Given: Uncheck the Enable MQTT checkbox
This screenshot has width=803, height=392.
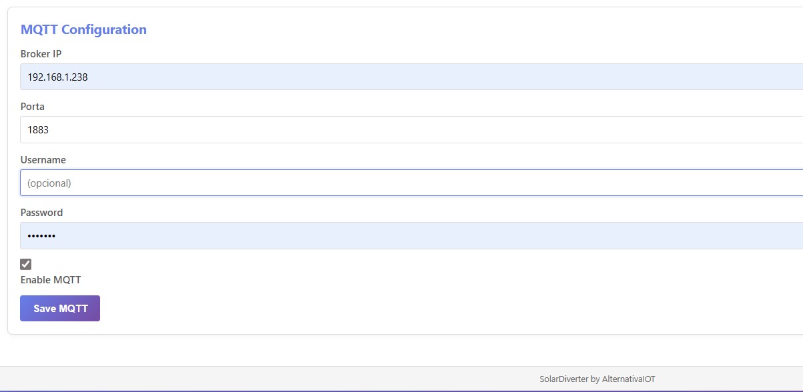Looking at the screenshot, I should point(26,264).
